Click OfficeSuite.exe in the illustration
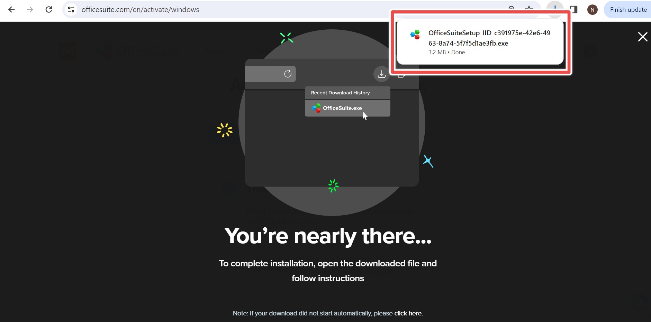 [x=347, y=108]
